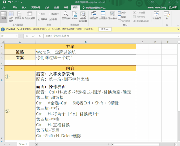180x146 pixels.
Task: Open the Page Layout (页面布局) ribbon tab
Action: coord(35,8)
